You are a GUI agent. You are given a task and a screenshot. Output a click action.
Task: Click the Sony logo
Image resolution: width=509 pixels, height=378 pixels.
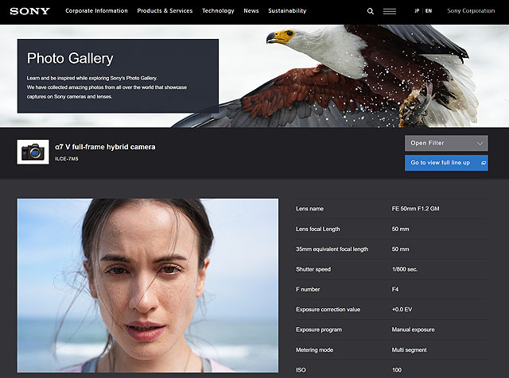click(x=29, y=11)
